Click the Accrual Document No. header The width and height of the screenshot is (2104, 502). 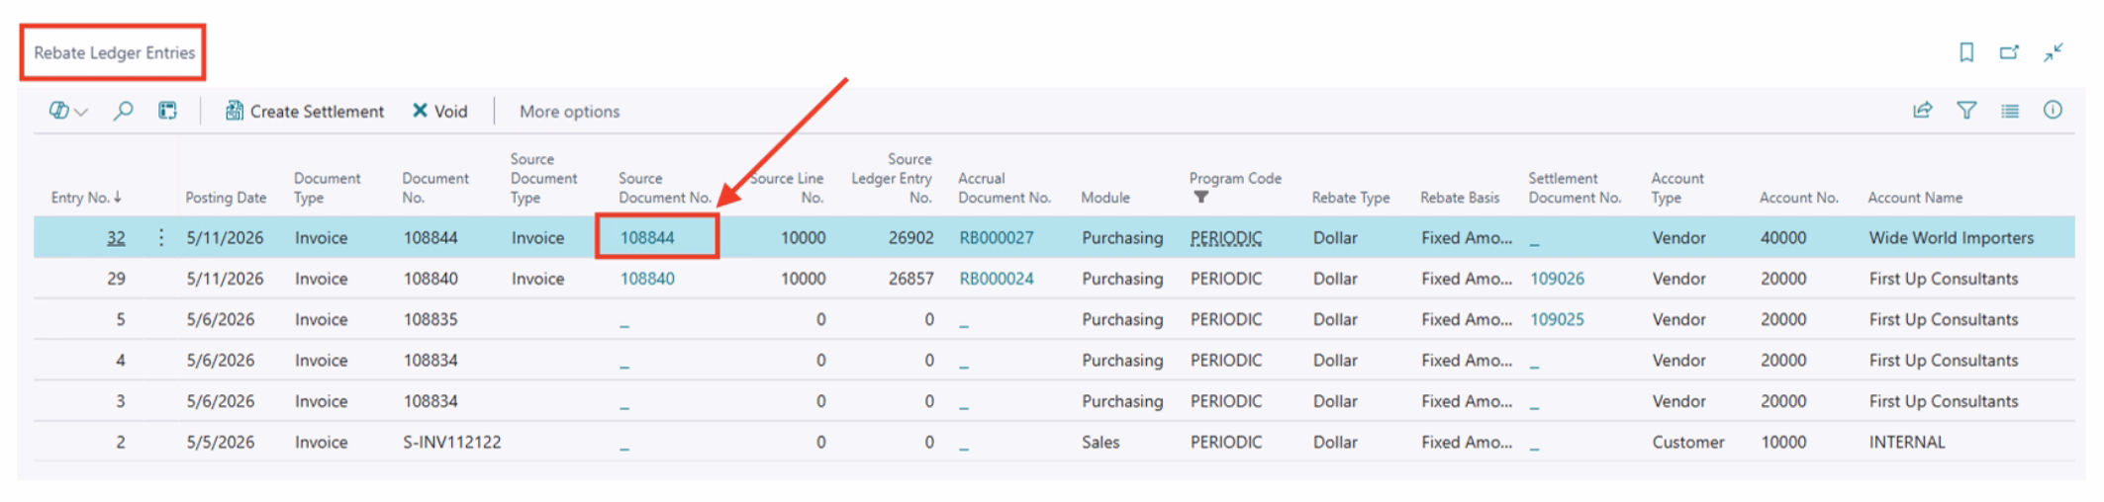click(x=1004, y=188)
